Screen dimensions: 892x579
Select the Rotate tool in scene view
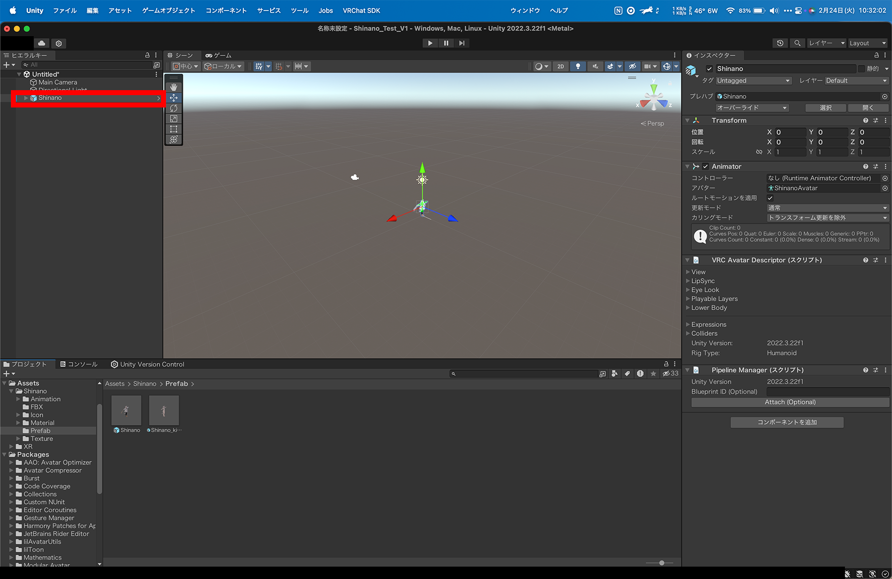point(173,108)
